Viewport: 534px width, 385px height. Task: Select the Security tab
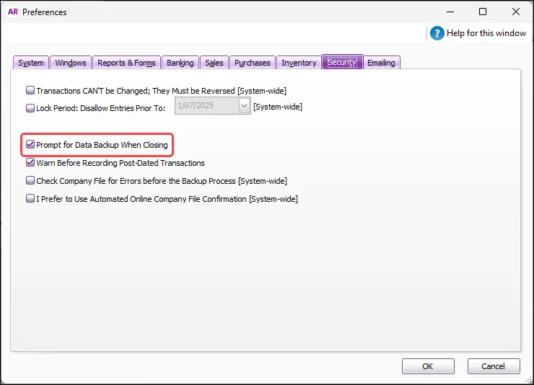click(342, 62)
